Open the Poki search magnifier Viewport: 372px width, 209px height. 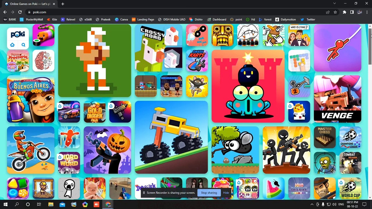(23, 45)
